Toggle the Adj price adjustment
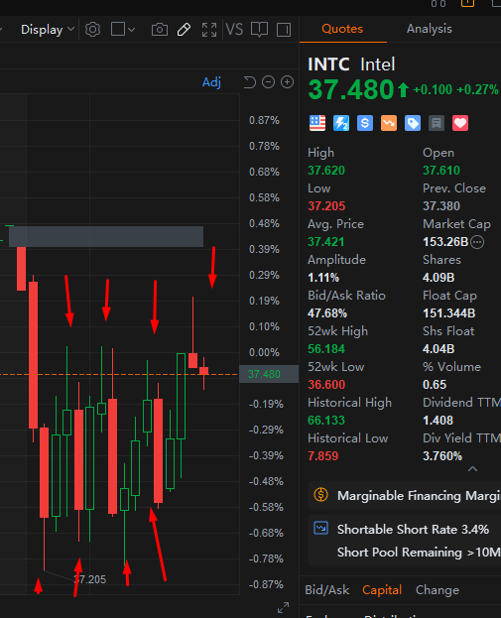Image resolution: width=501 pixels, height=618 pixels. tap(211, 82)
